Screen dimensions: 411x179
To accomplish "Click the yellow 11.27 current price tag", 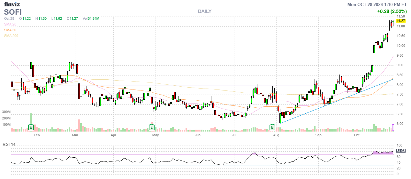I will click(x=400, y=21).
